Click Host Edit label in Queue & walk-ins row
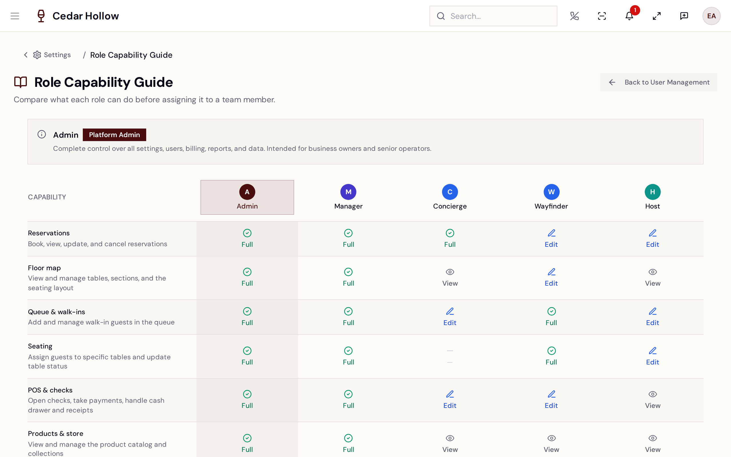The height and width of the screenshot is (457, 731). (652, 322)
